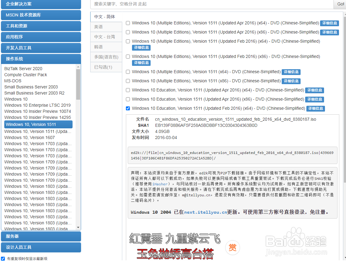
Task: Expand the MSDN 技术资源库 section
Action: (x=41, y=15)
